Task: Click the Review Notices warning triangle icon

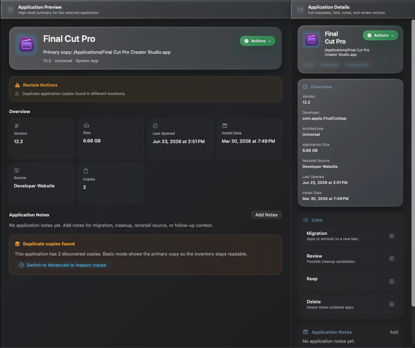Action: coord(17,85)
